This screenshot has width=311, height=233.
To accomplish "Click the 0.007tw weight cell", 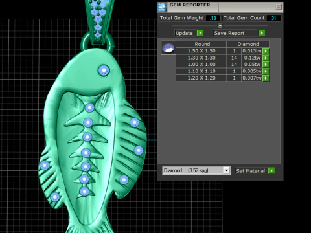I will (x=252, y=78).
